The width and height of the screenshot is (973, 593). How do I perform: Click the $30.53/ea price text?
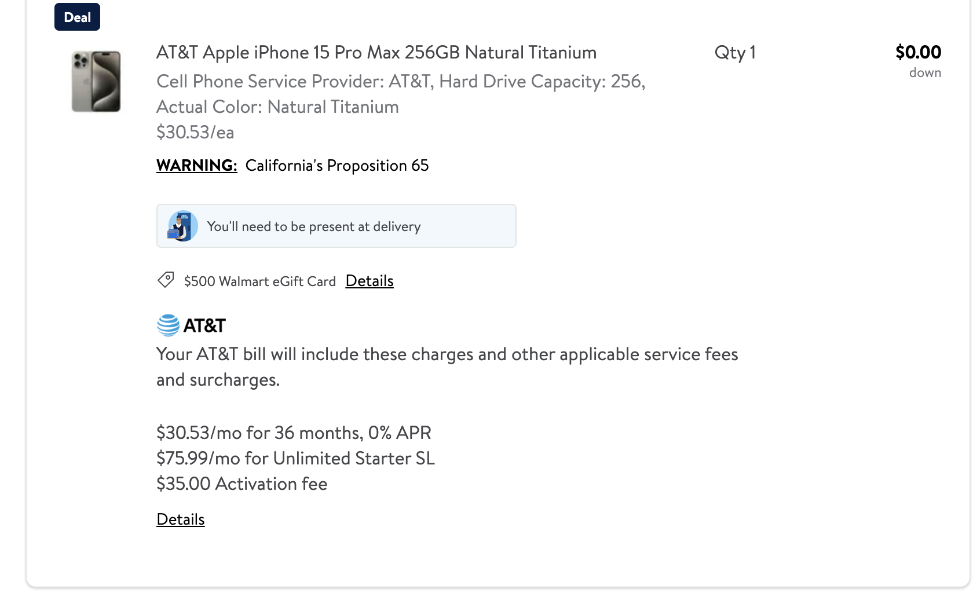[x=195, y=133]
